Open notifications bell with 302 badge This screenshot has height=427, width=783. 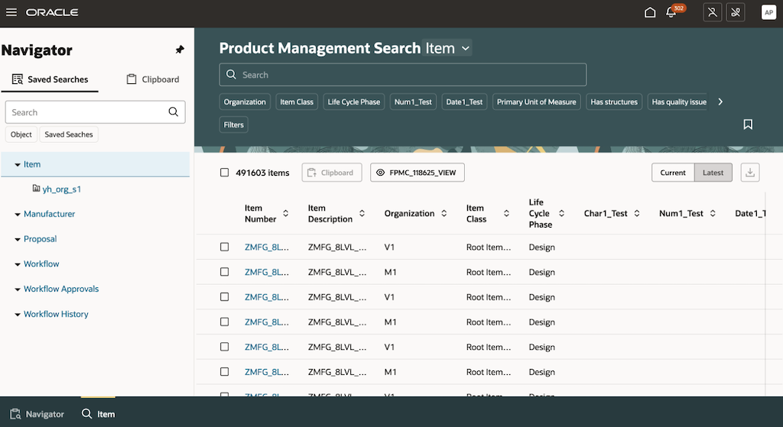pyautogui.click(x=671, y=12)
